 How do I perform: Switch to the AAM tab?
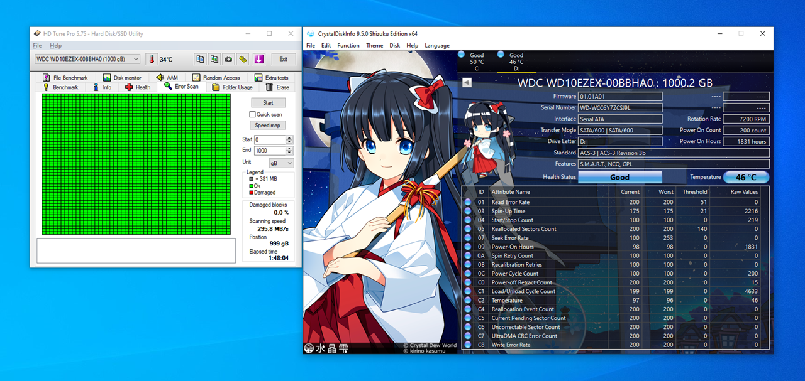point(167,78)
